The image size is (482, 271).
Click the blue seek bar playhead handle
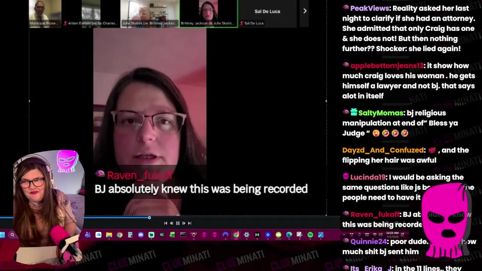click(149, 218)
